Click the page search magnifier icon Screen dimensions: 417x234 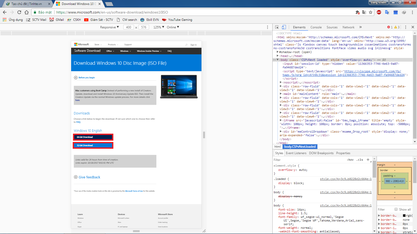click(186, 45)
